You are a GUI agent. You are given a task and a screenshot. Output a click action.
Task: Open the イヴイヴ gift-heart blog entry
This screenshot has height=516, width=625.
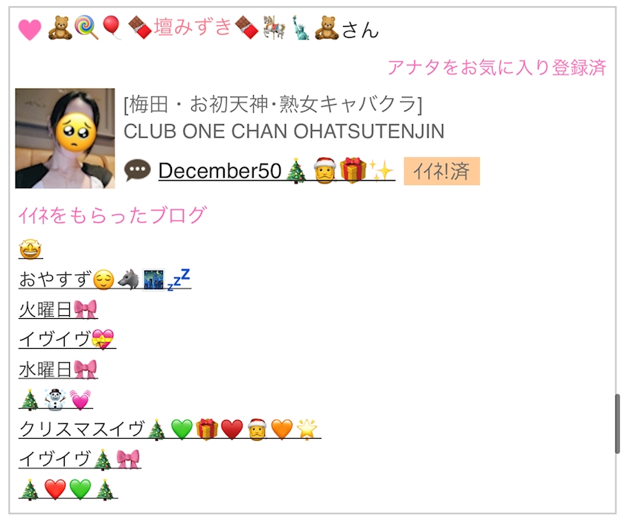[68, 339]
